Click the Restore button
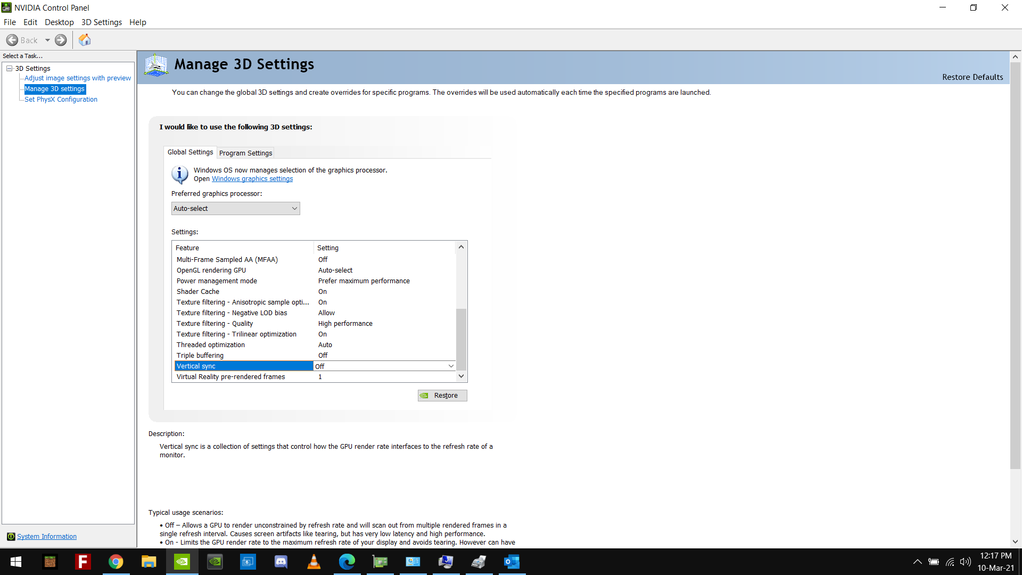Screen dimensions: 1022x575 (442, 396)
